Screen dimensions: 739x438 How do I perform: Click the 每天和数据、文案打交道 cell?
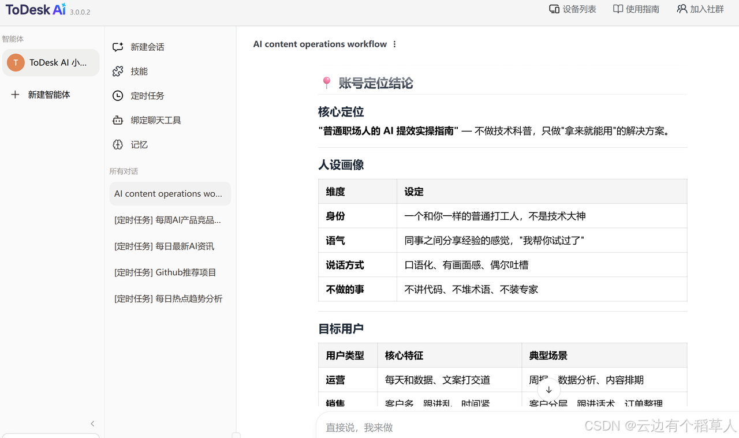tap(449, 380)
